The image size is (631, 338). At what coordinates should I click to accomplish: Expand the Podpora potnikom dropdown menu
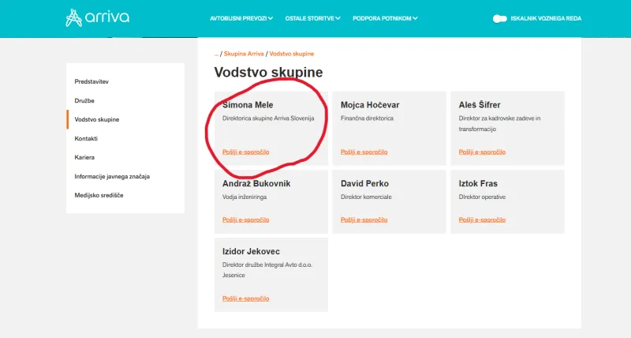385,18
